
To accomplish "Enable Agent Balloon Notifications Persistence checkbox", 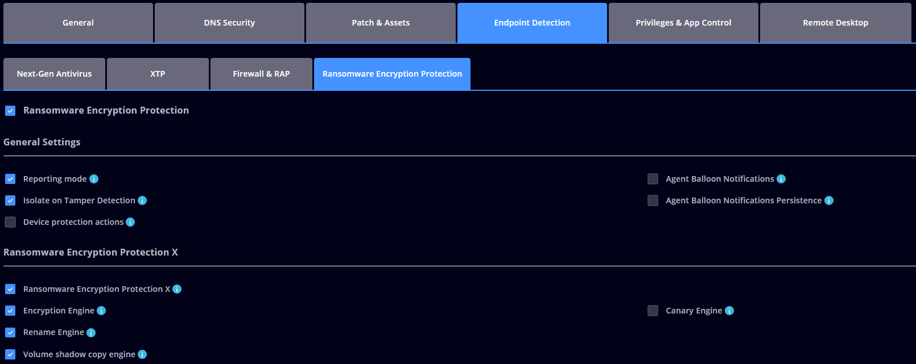I will (x=653, y=200).
